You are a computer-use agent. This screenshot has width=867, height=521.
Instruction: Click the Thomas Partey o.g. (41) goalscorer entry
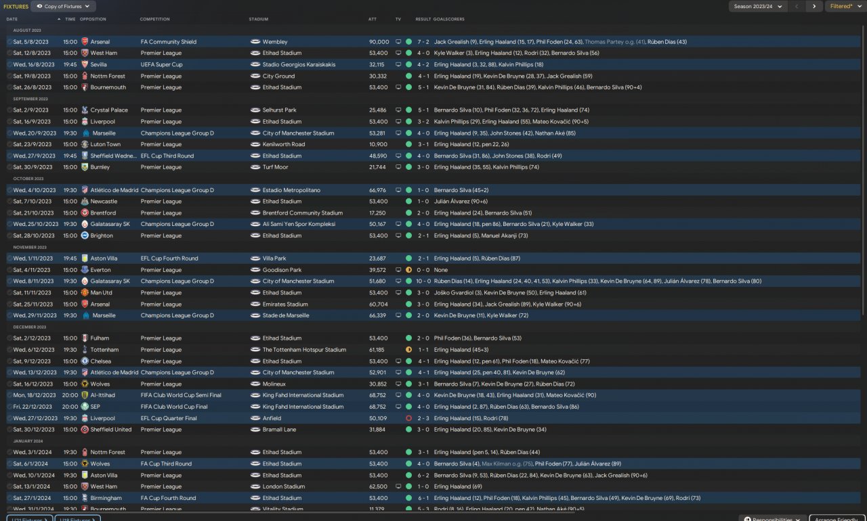click(616, 42)
